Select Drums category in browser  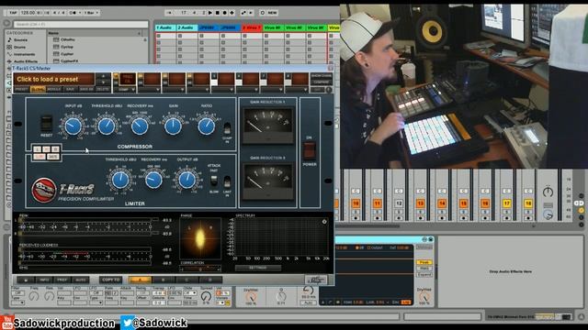(x=19, y=47)
